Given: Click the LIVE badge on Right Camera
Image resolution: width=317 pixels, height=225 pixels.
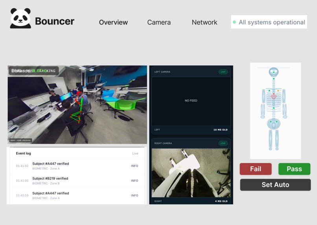Looking at the screenshot, I should [x=223, y=143].
